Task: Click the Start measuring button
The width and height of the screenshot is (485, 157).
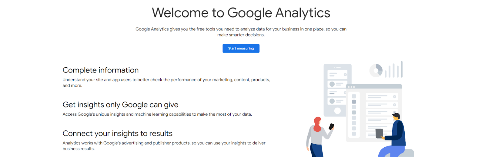Action: click(241, 48)
